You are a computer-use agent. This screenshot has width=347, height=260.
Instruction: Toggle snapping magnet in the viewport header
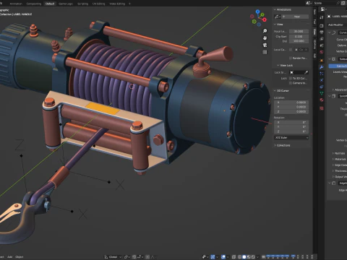134,257
